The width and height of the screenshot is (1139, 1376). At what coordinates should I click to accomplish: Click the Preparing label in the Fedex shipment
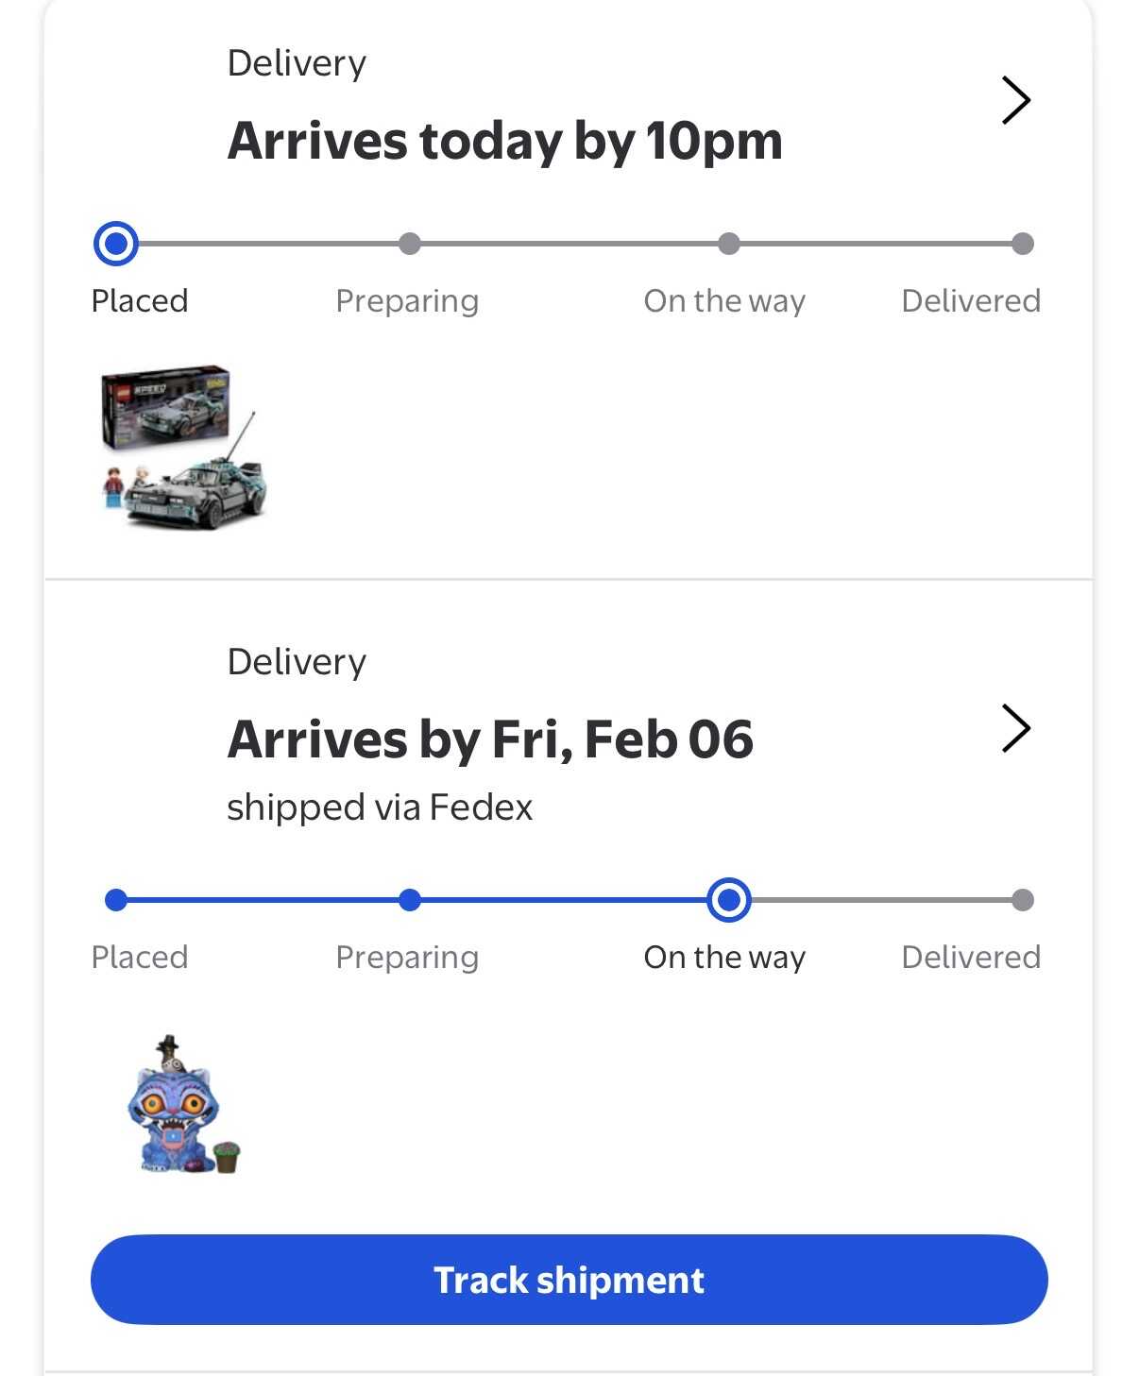click(407, 958)
